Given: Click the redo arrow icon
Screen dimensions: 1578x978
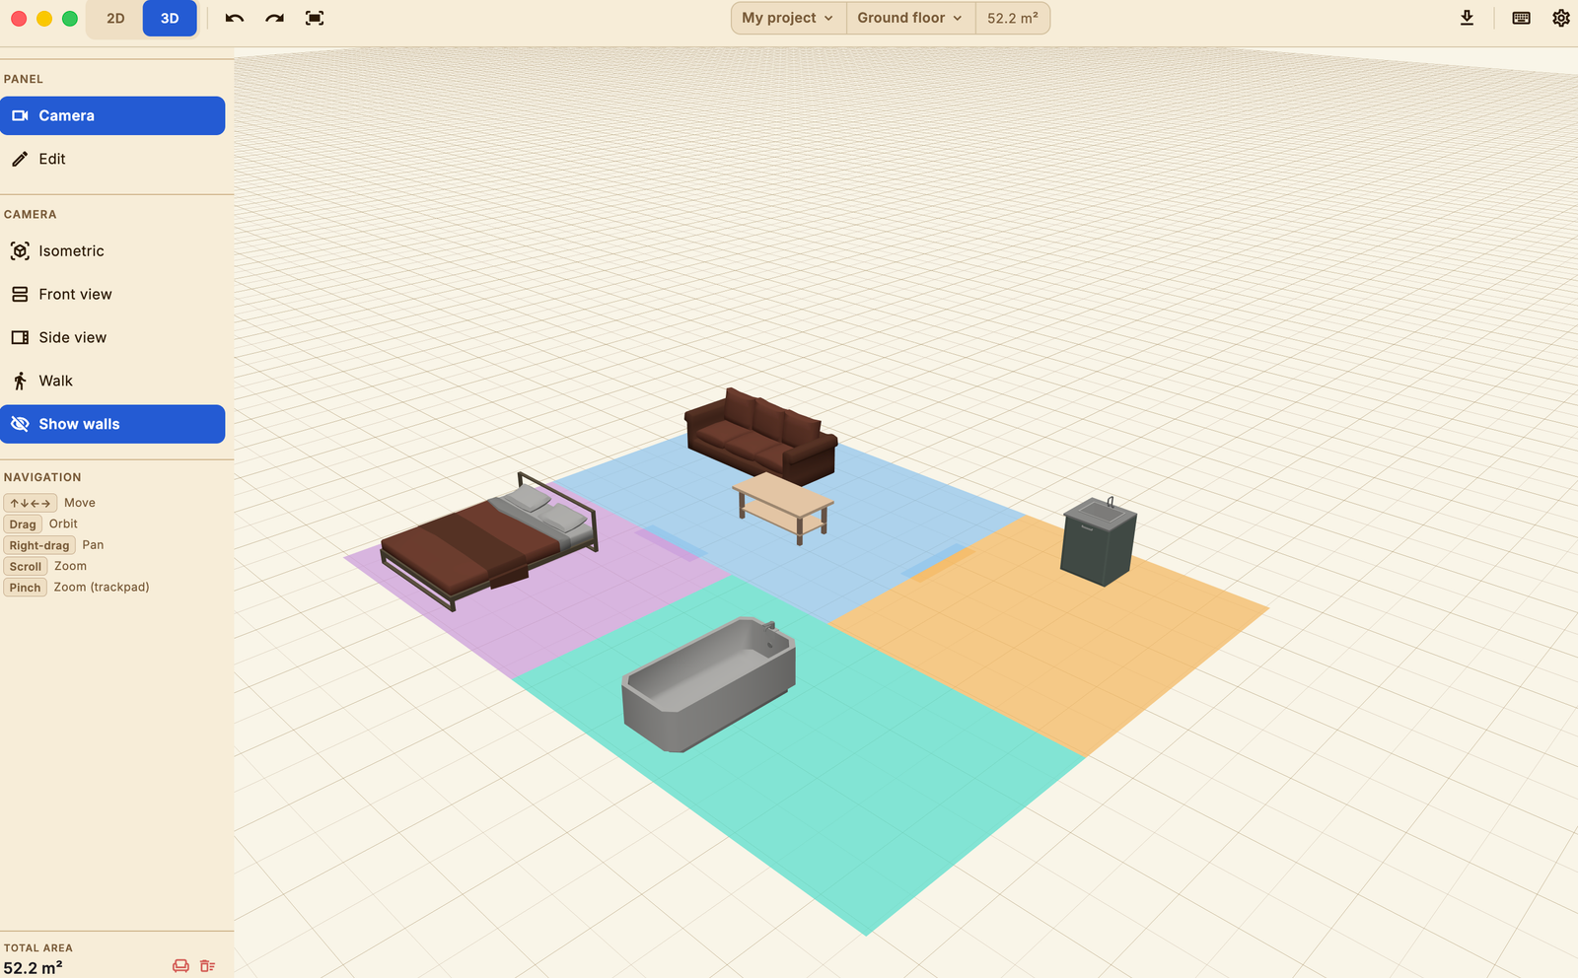Looking at the screenshot, I should (x=274, y=18).
